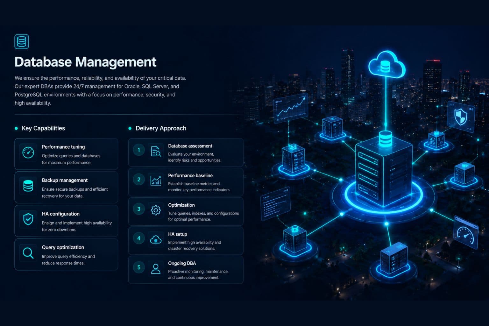The height and width of the screenshot is (326, 489).
Task: Click text 'Optimize queries and databases'
Action: (x=71, y=156)
